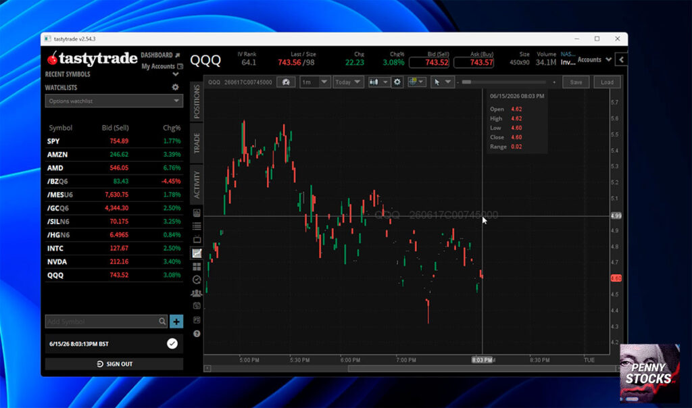692x408 pixels.
Task: Zoom in chart with plus icon
Action: [x=554, y=82]
